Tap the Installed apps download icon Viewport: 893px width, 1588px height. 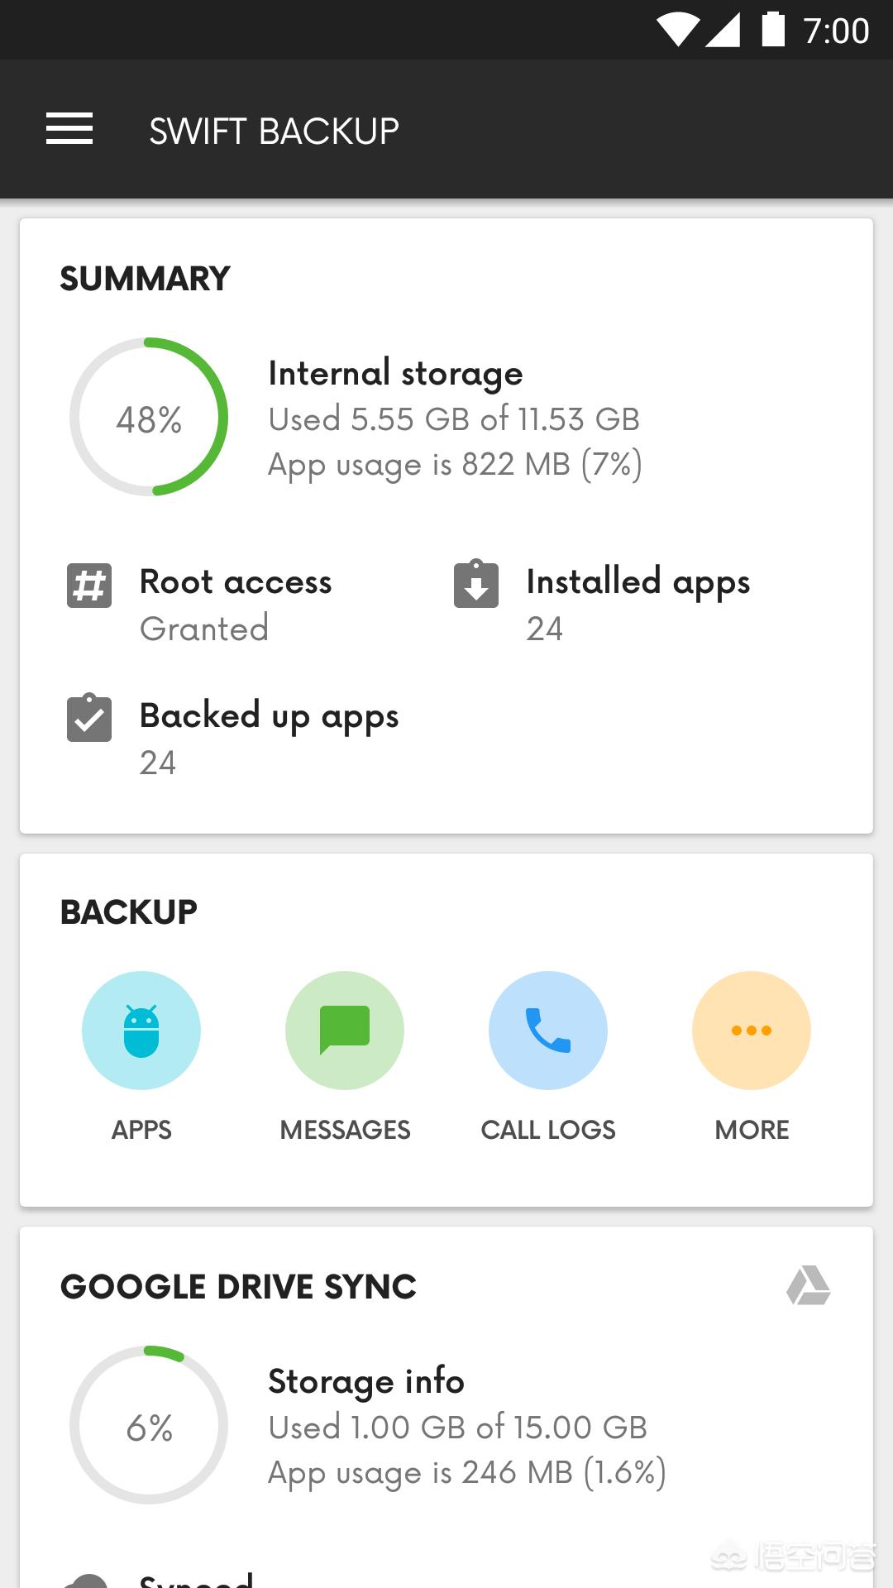(476, 584)
